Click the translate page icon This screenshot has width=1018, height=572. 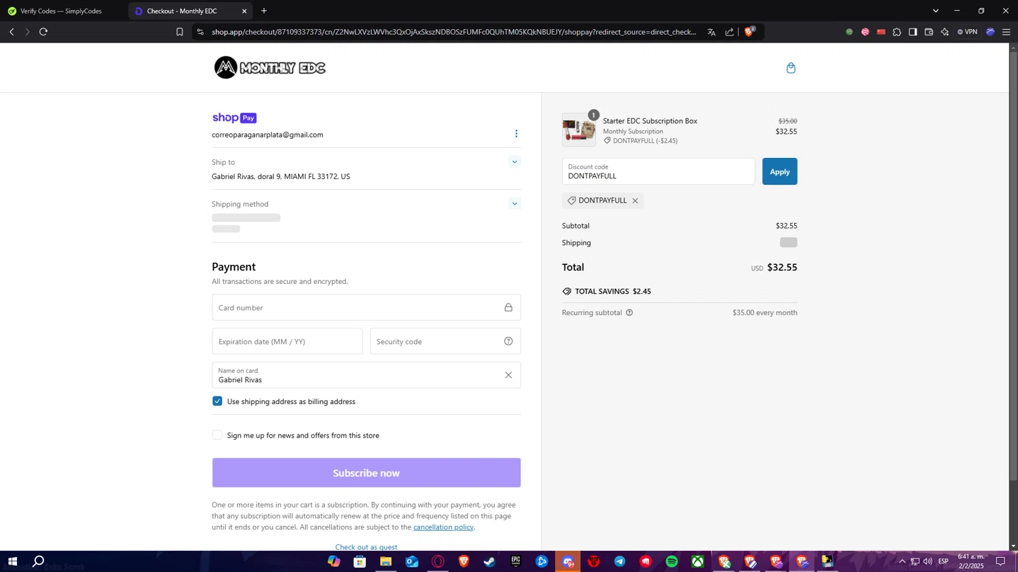(711, 32)
